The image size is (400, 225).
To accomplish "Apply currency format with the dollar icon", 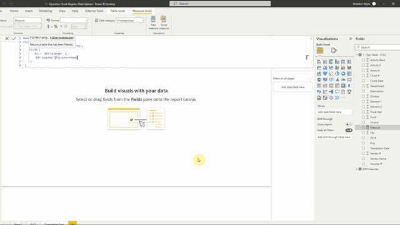I will coord(48,26).
